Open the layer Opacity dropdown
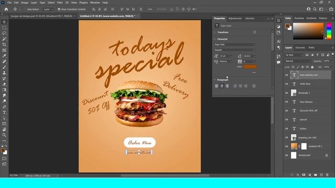Screen dimensions: 335x188 (x=332, y=61)
